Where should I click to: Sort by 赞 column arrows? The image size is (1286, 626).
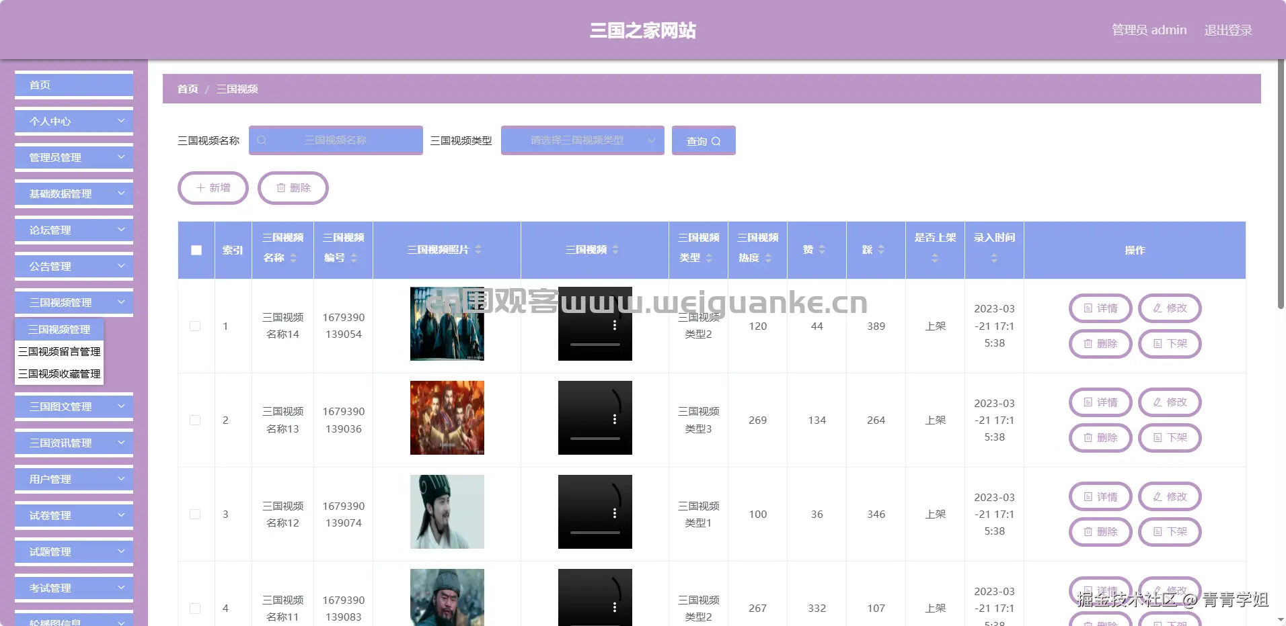[x=822, y=249]
